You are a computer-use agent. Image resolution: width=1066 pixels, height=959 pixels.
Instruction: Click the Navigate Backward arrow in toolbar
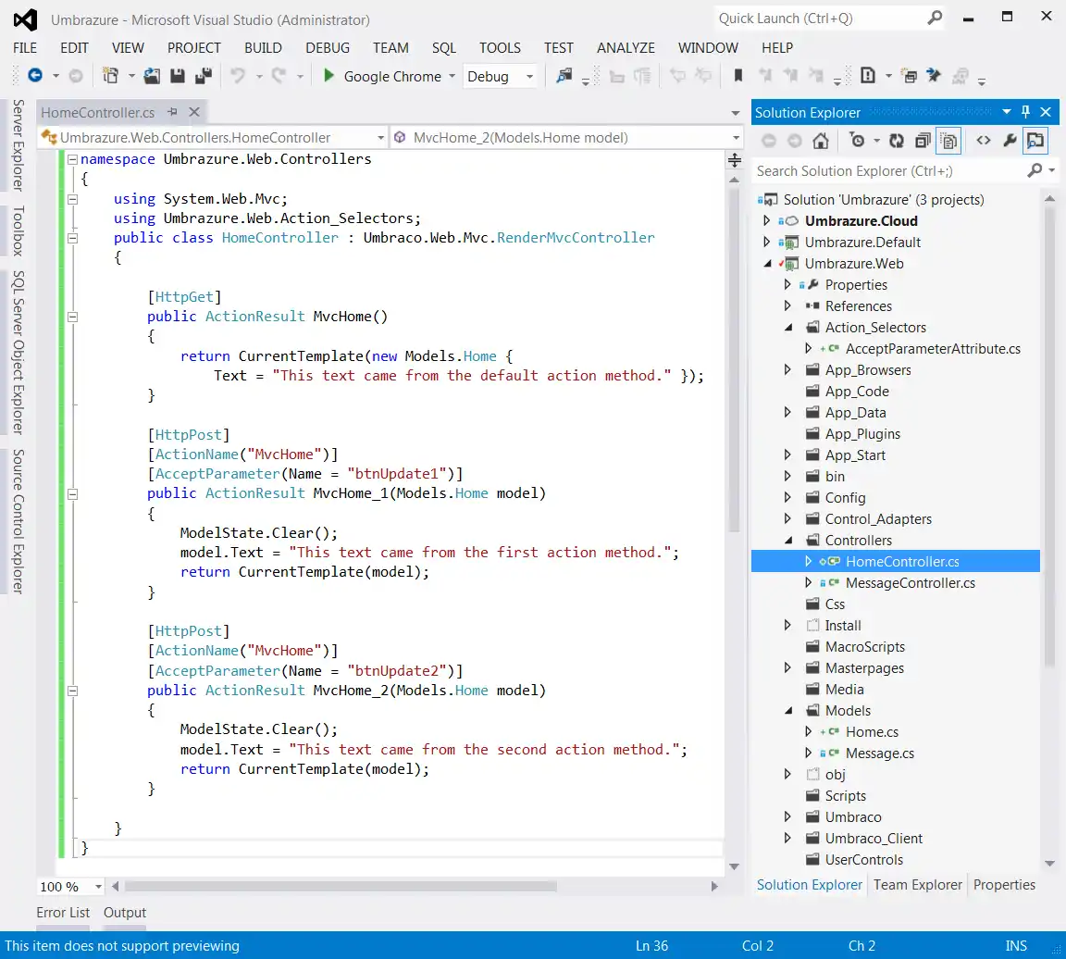pyautogui.click(x=34, y=76)
